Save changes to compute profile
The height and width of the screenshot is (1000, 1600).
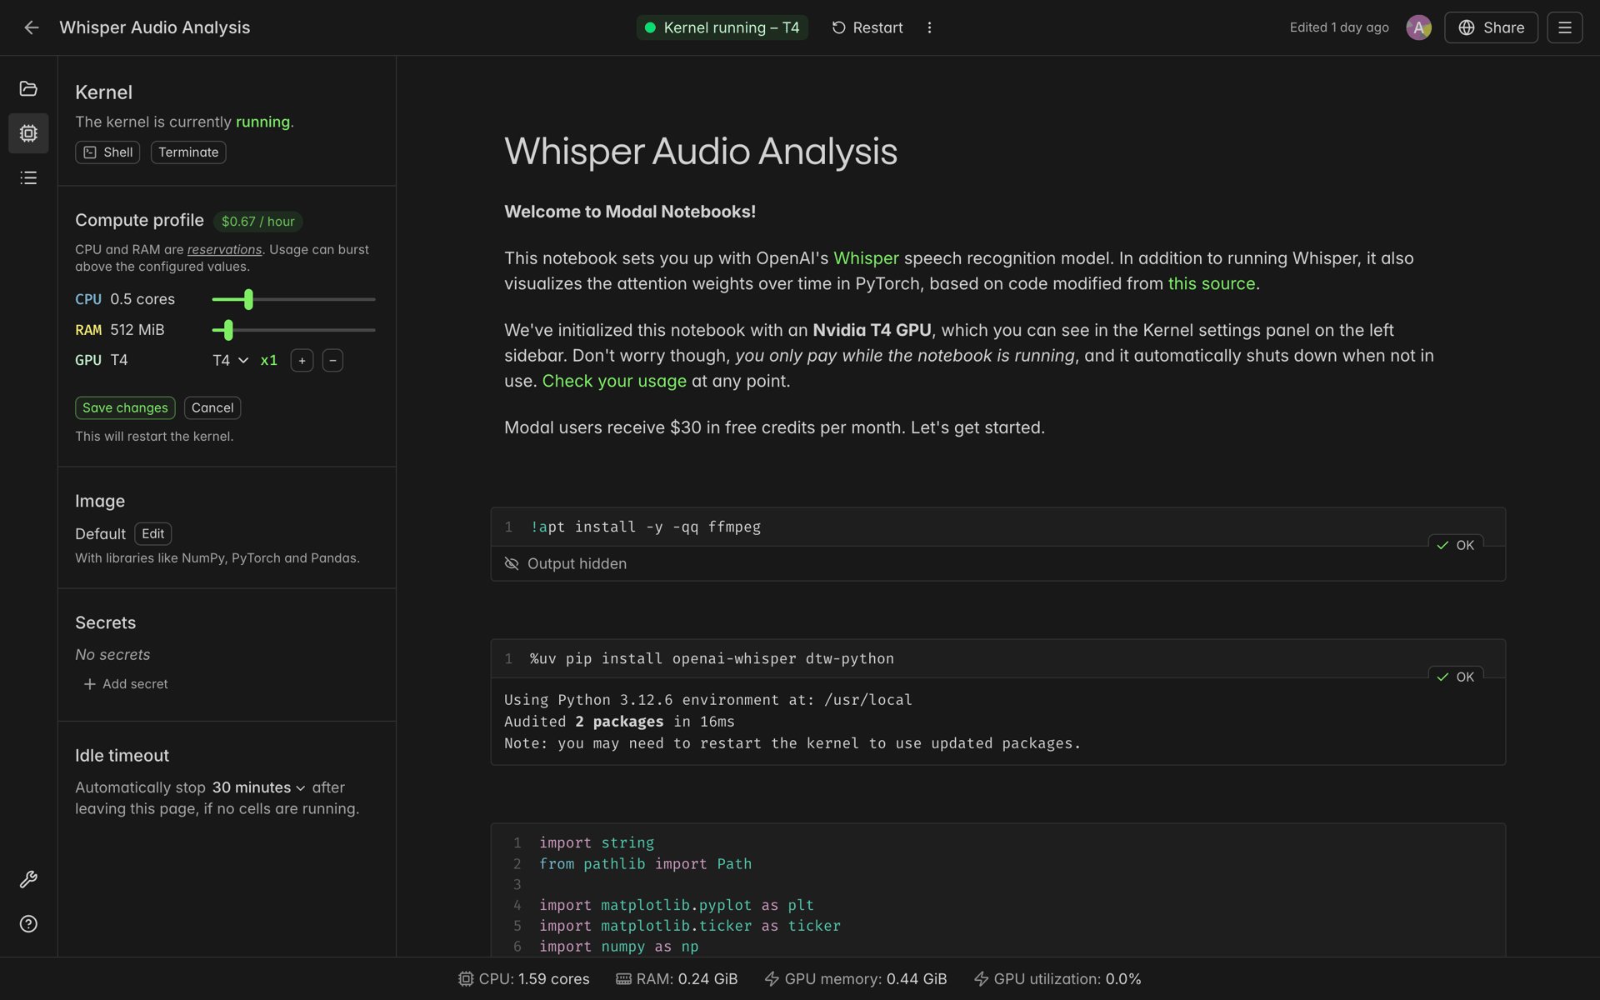(x=125, y=407)
